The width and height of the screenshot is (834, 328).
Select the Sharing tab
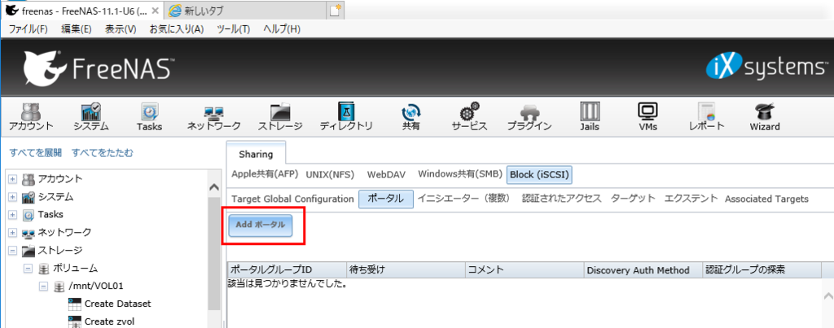(256, 154)
